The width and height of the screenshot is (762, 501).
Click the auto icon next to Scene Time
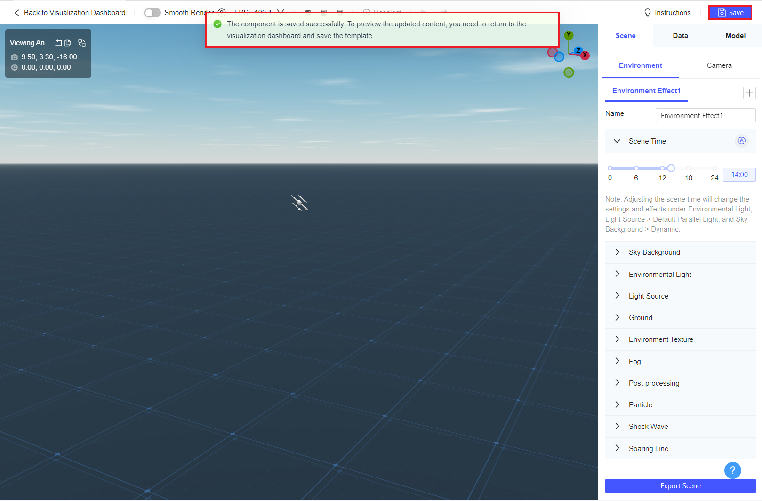(x=741, y=141)
